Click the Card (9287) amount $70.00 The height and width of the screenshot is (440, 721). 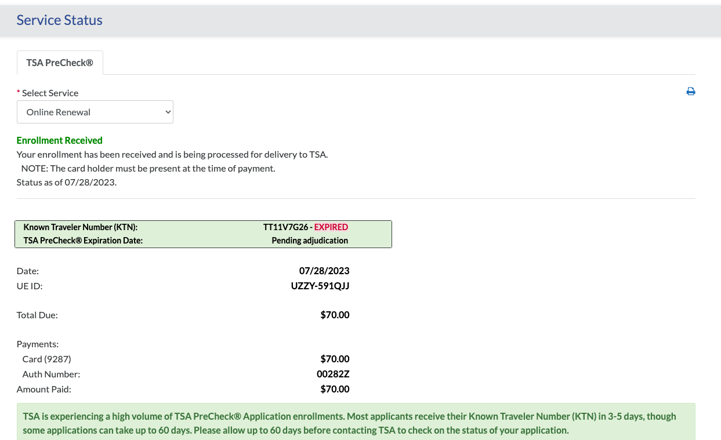335,359
